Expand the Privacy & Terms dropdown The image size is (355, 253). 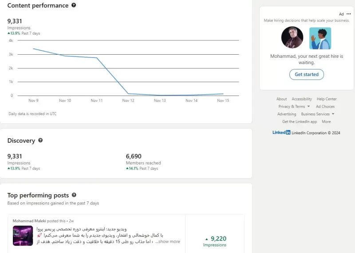tap(294, 106)
